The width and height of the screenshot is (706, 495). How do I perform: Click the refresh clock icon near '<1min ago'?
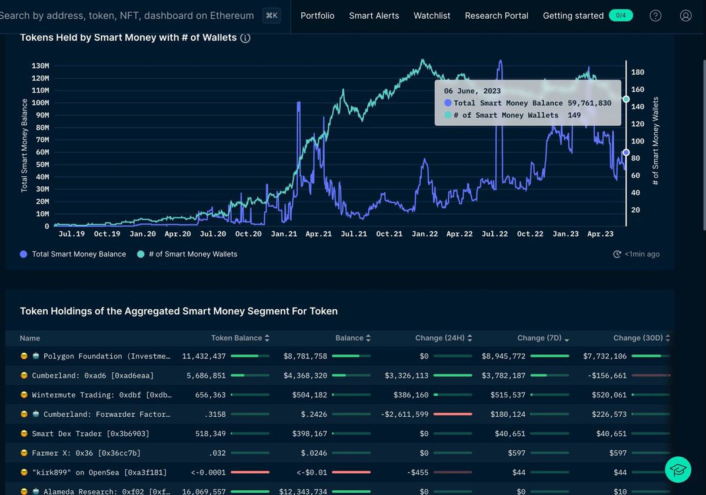[617, 254]
